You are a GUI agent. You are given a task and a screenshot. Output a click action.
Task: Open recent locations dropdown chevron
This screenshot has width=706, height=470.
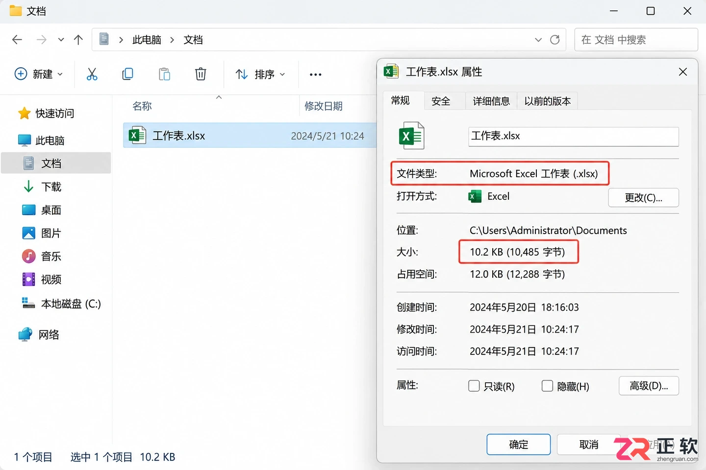tap(61, 40)
